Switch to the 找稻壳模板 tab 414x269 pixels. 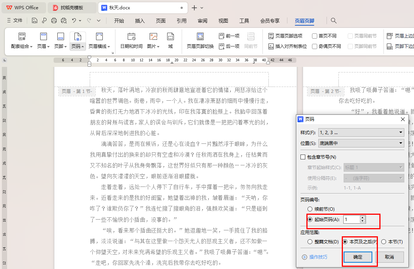72,8
